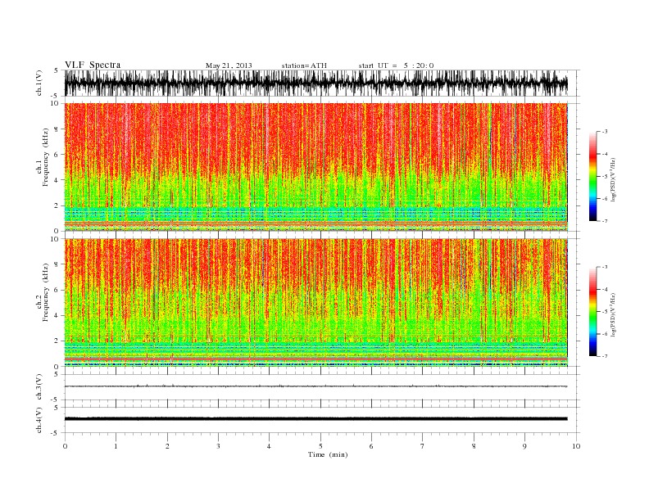
Task: Click time axis tick label "9"
Action: 524,446
